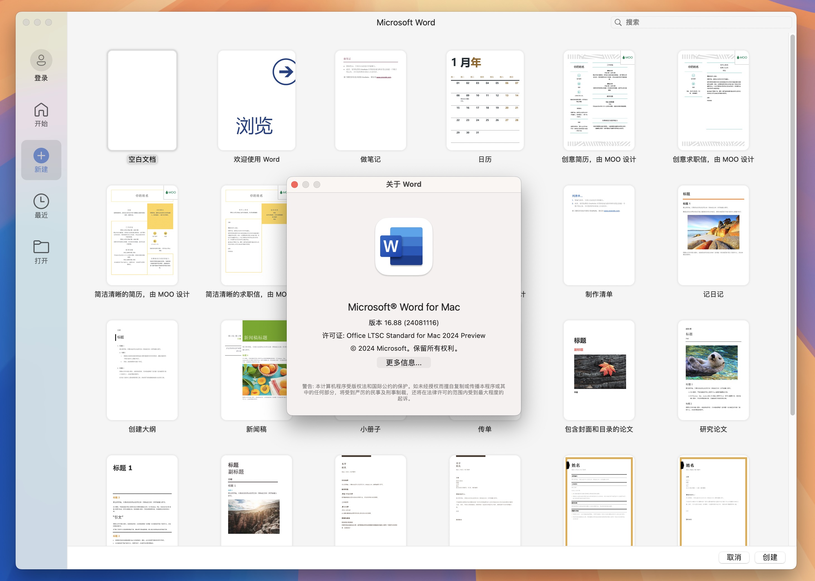Click the Word app icon in About dialog
The height and width of the screenshot is (581, 815).
(404, 246)
